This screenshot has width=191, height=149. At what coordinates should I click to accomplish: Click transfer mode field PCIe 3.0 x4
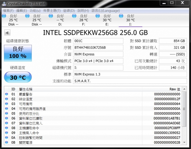pyautogui.click(x=98, y=61)
